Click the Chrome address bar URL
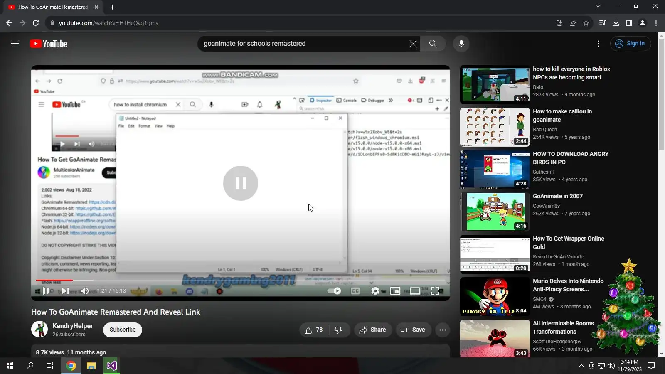The width and height of the screenshot is (665, 374). point(108,23)
